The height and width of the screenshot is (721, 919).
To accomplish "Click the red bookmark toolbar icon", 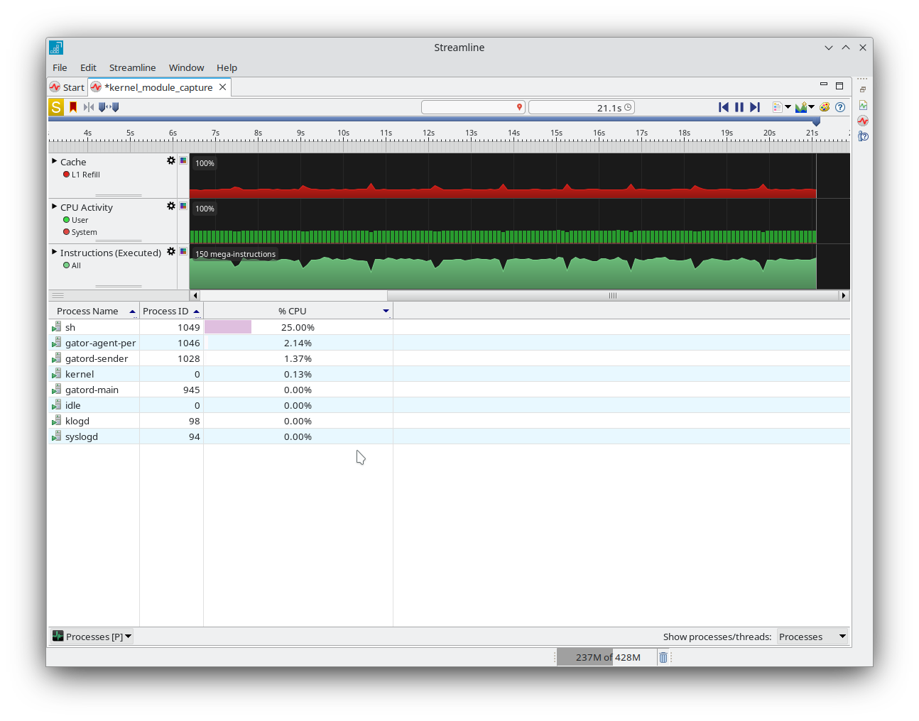I will coord(72,107).
